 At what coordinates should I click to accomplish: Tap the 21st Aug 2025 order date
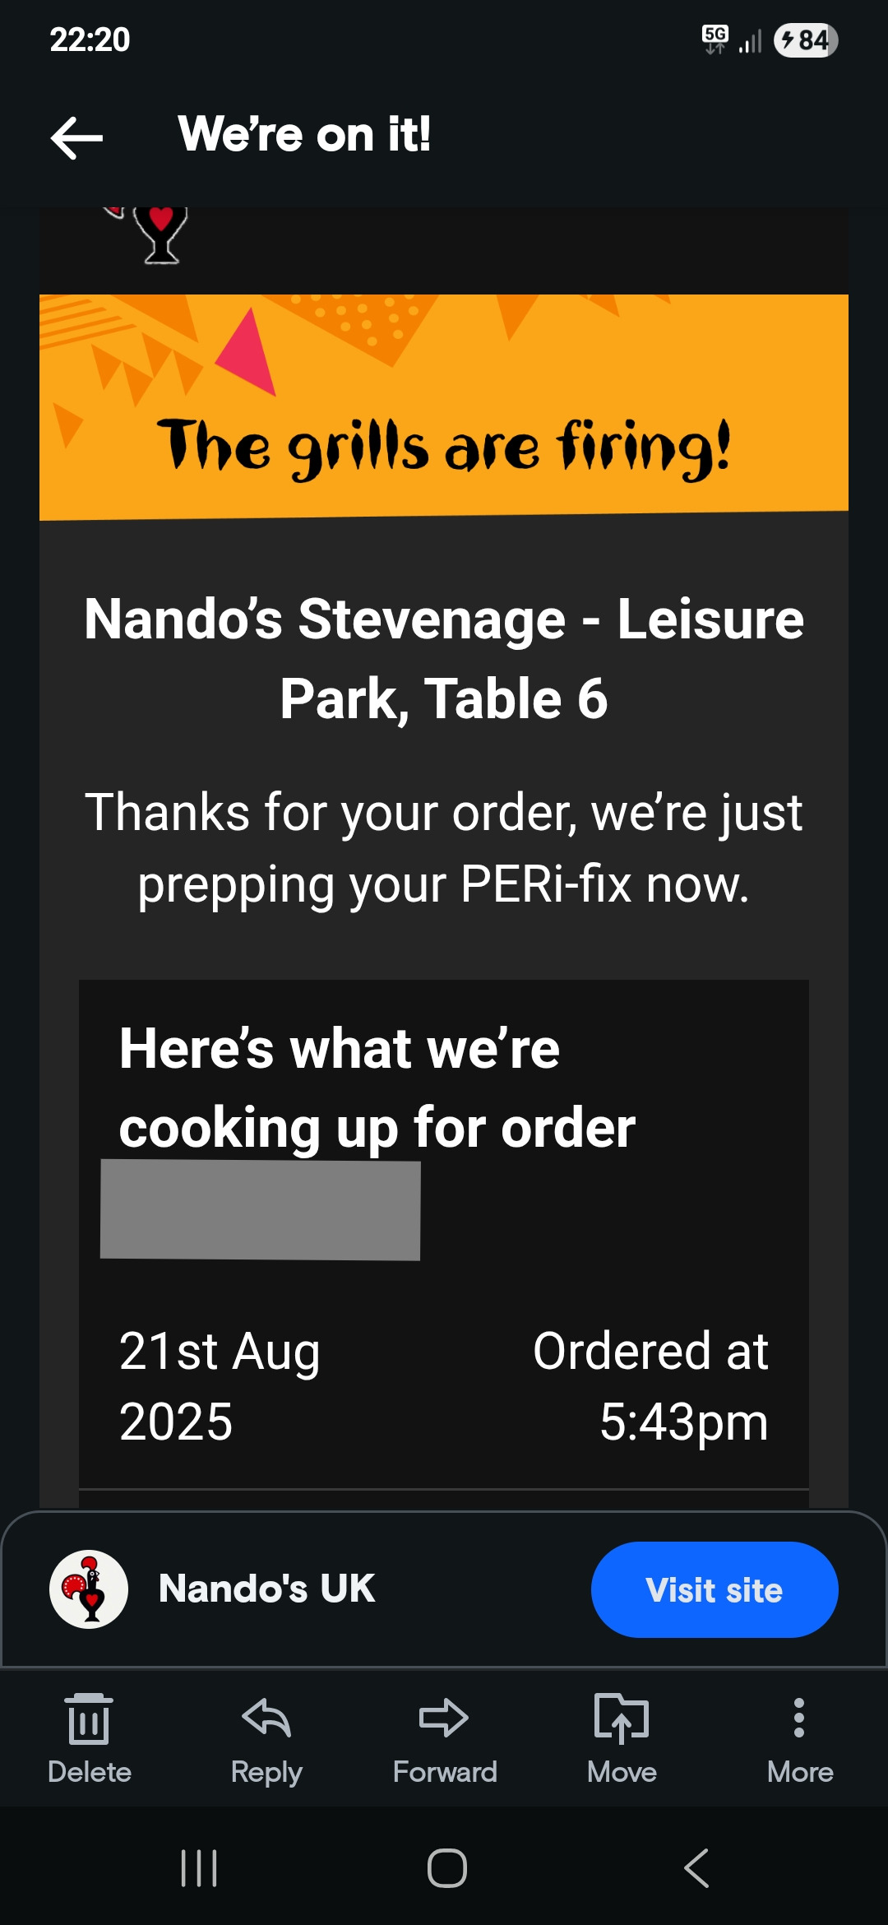point(220,1386)
